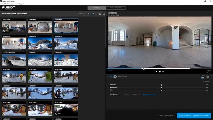Open the File menu
This screenshot has height=120, width=213.
tap(2, 4)
